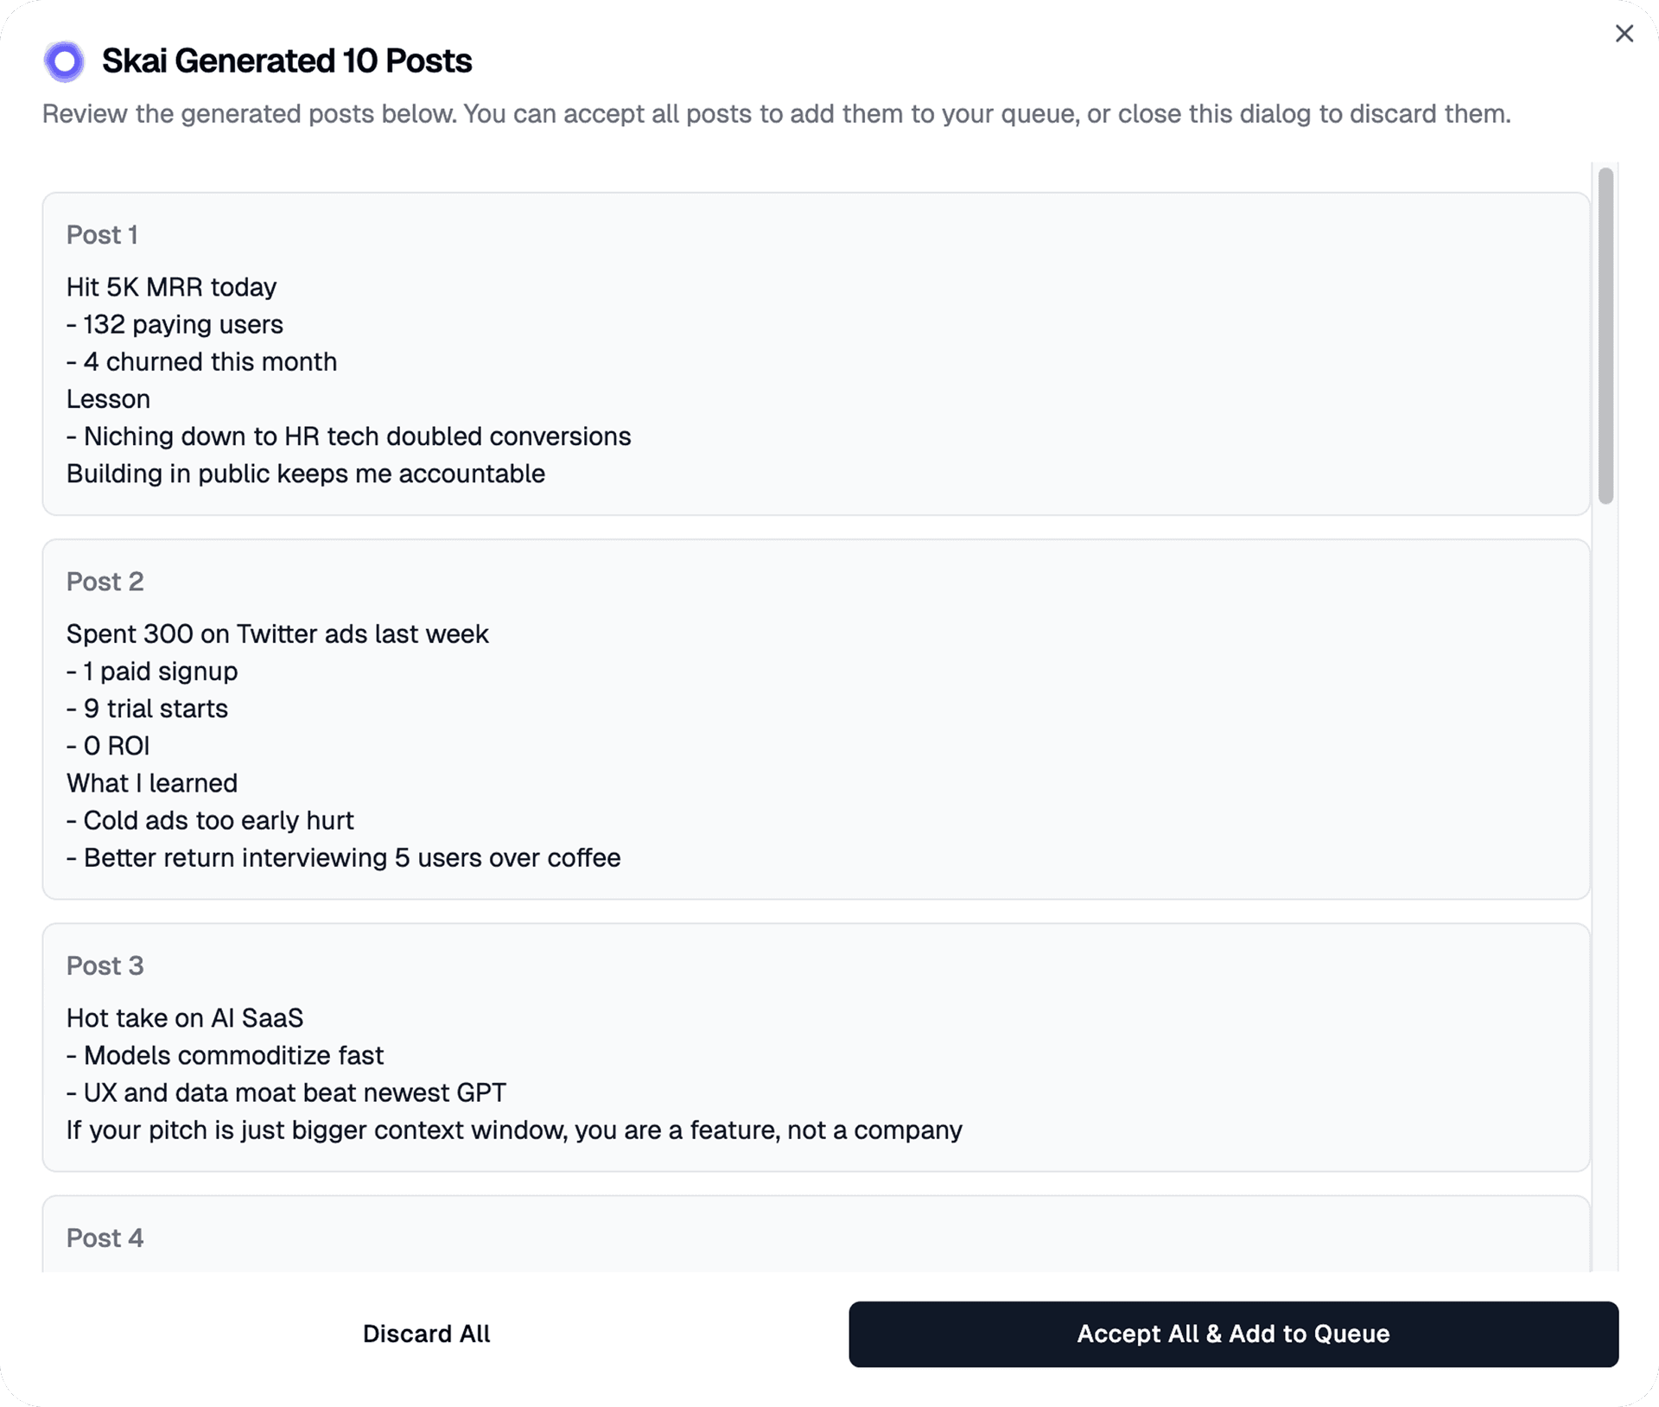
Task: Click the 'Skai Generated 10 Posts' title
Action: (x=287, y=61)
